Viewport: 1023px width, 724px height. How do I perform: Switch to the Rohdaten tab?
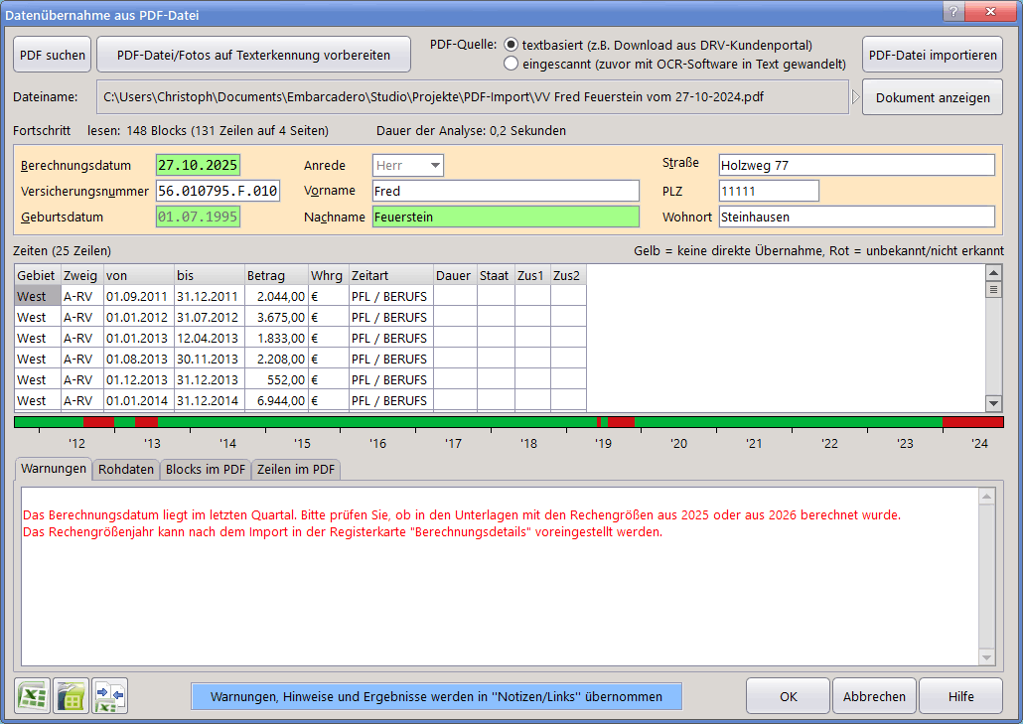coord(126,470)
